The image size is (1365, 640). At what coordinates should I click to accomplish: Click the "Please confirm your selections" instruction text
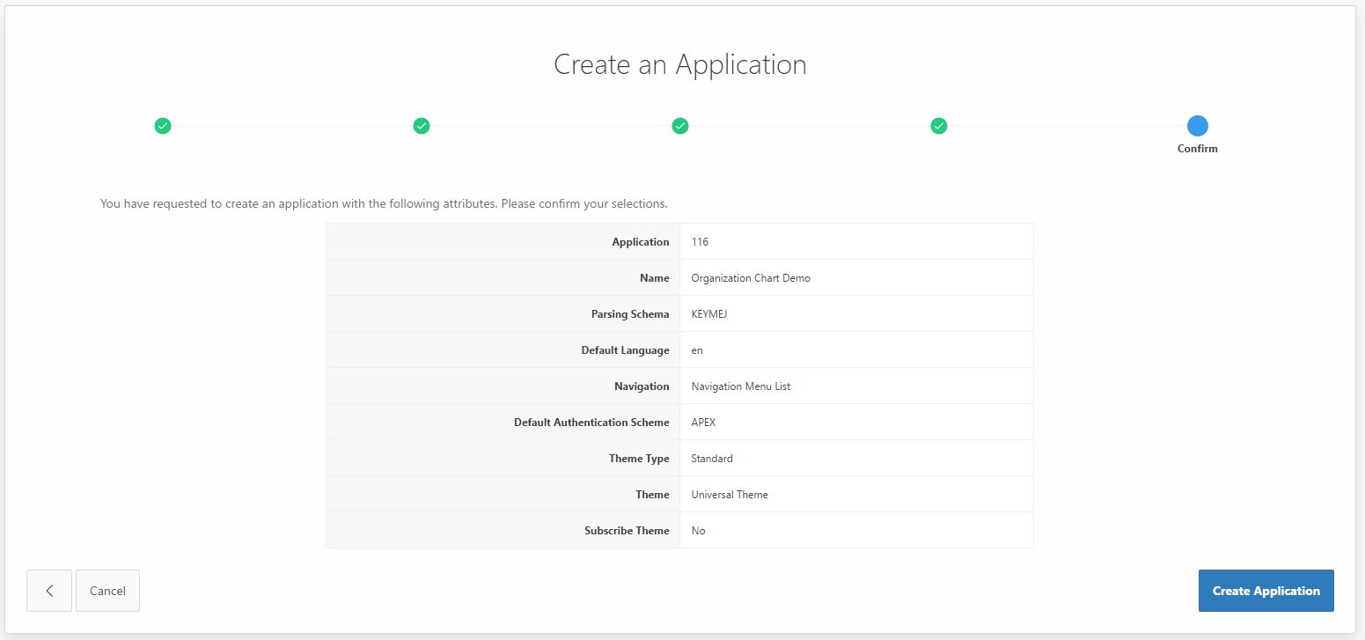(x=585, y=203)
